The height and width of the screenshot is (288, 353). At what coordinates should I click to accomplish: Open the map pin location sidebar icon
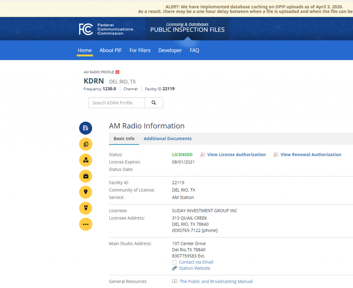(85, 192)
